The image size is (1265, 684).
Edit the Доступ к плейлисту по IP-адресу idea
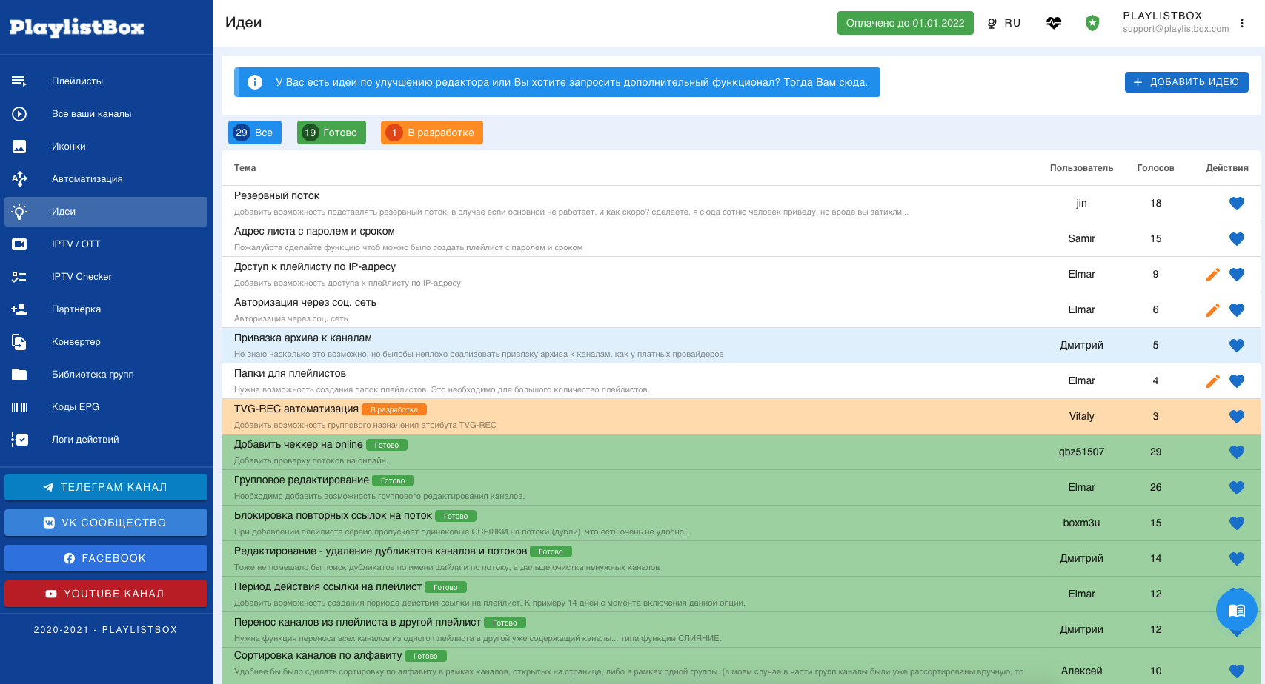pos(1213,275)
